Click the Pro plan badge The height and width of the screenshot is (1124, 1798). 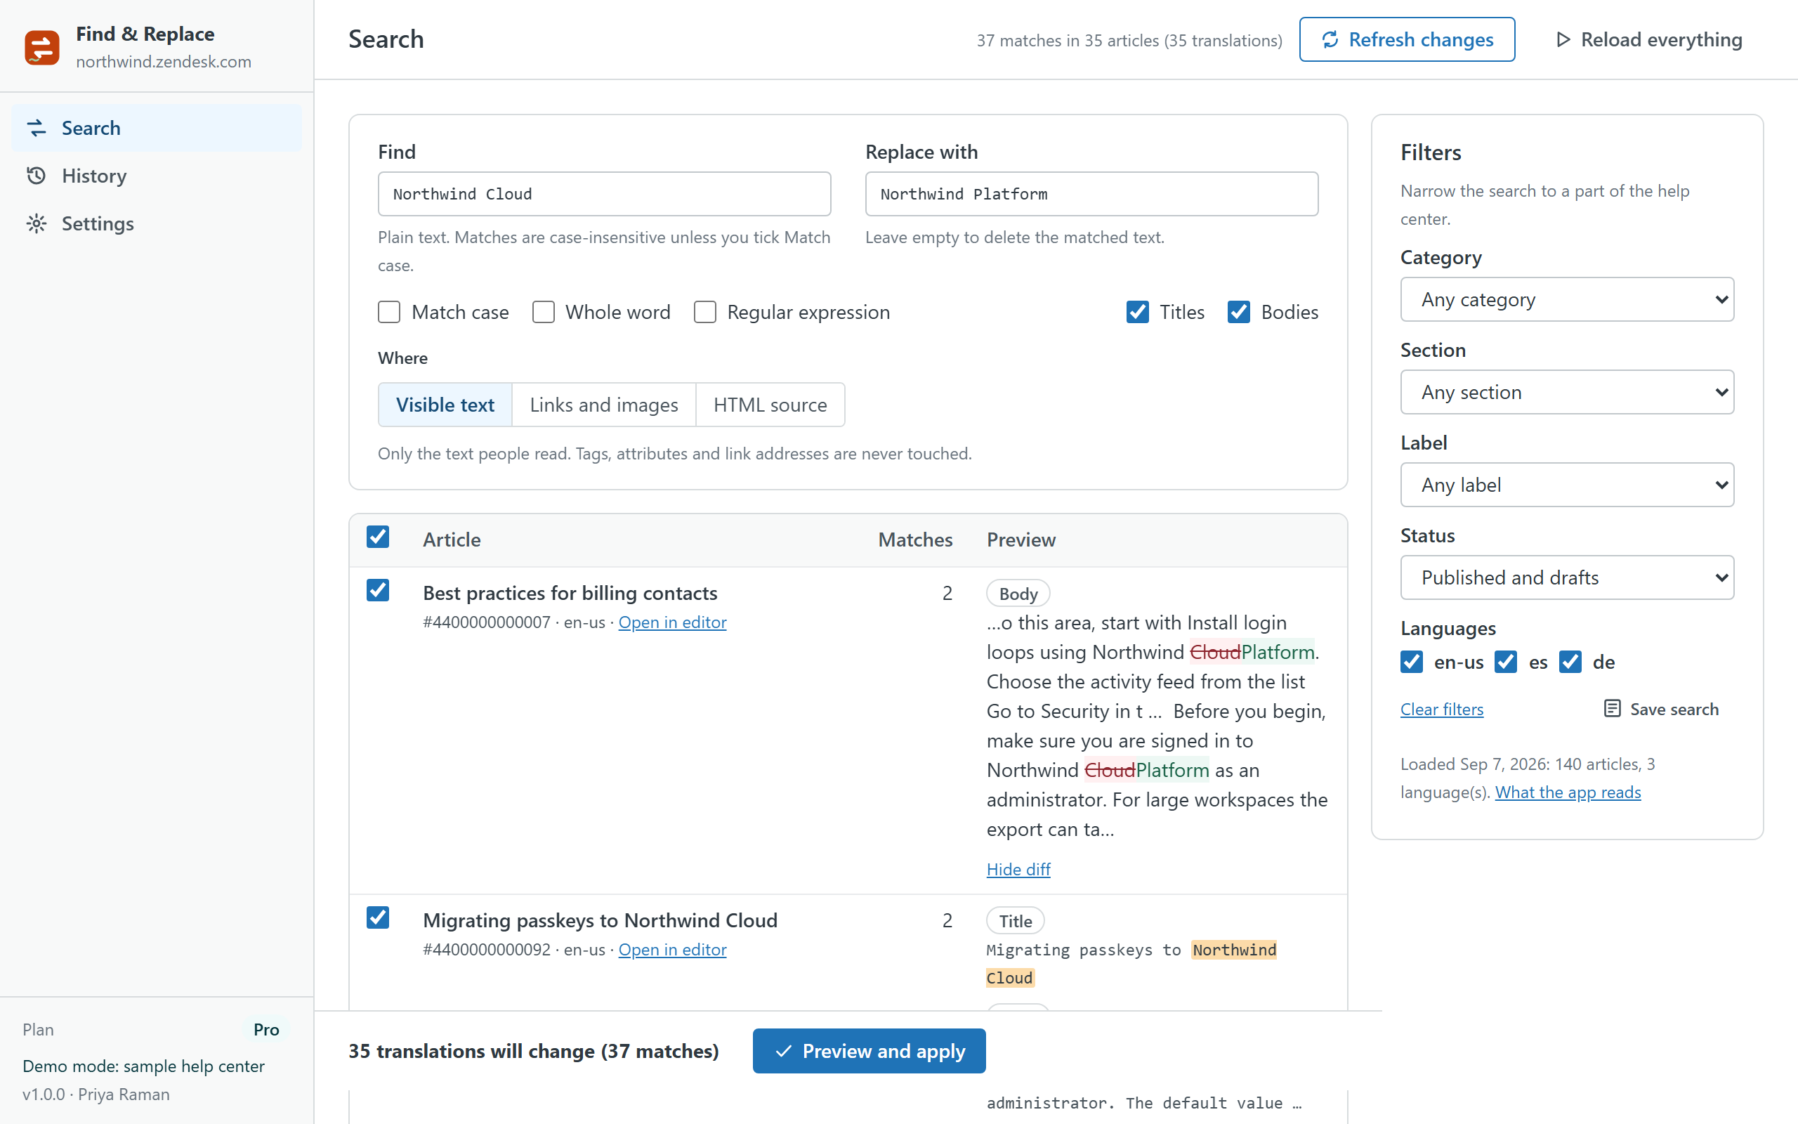(x=266, y=1029)
